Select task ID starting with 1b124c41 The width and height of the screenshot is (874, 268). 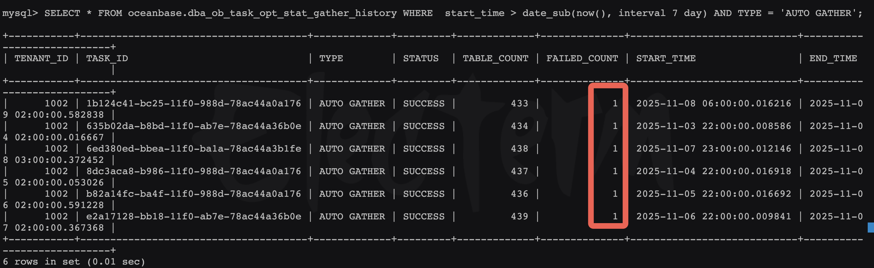click(193, 104)
